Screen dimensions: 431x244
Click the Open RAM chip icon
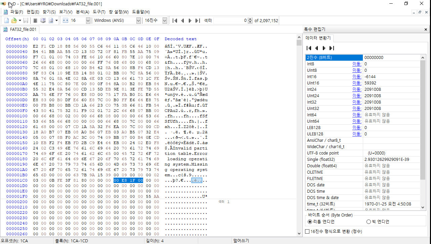35,20
